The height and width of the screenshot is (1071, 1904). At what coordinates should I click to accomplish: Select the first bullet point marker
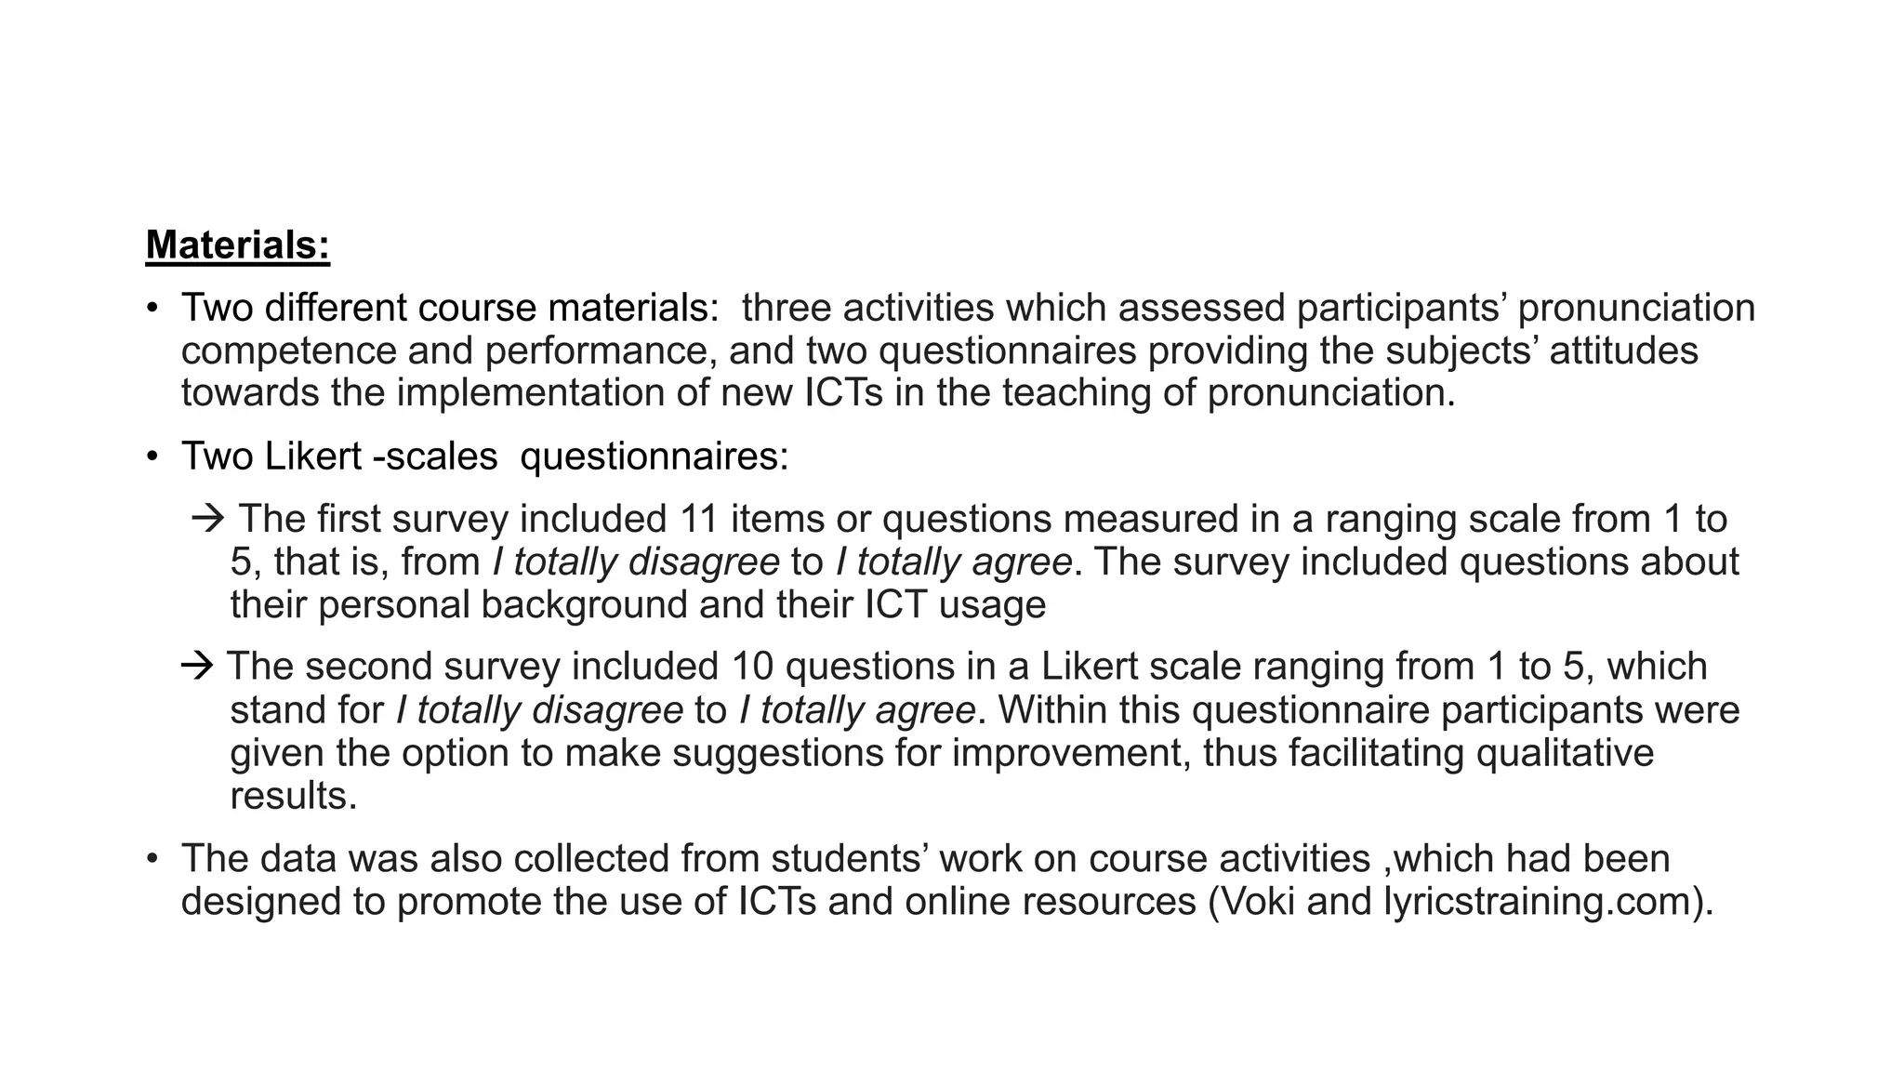[152, 309]
